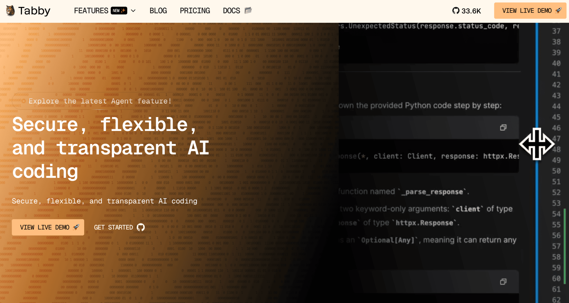The width and height of the screenshot is (569, 303).
Task: Select line number 61 in the gutter
Action: 556,289
